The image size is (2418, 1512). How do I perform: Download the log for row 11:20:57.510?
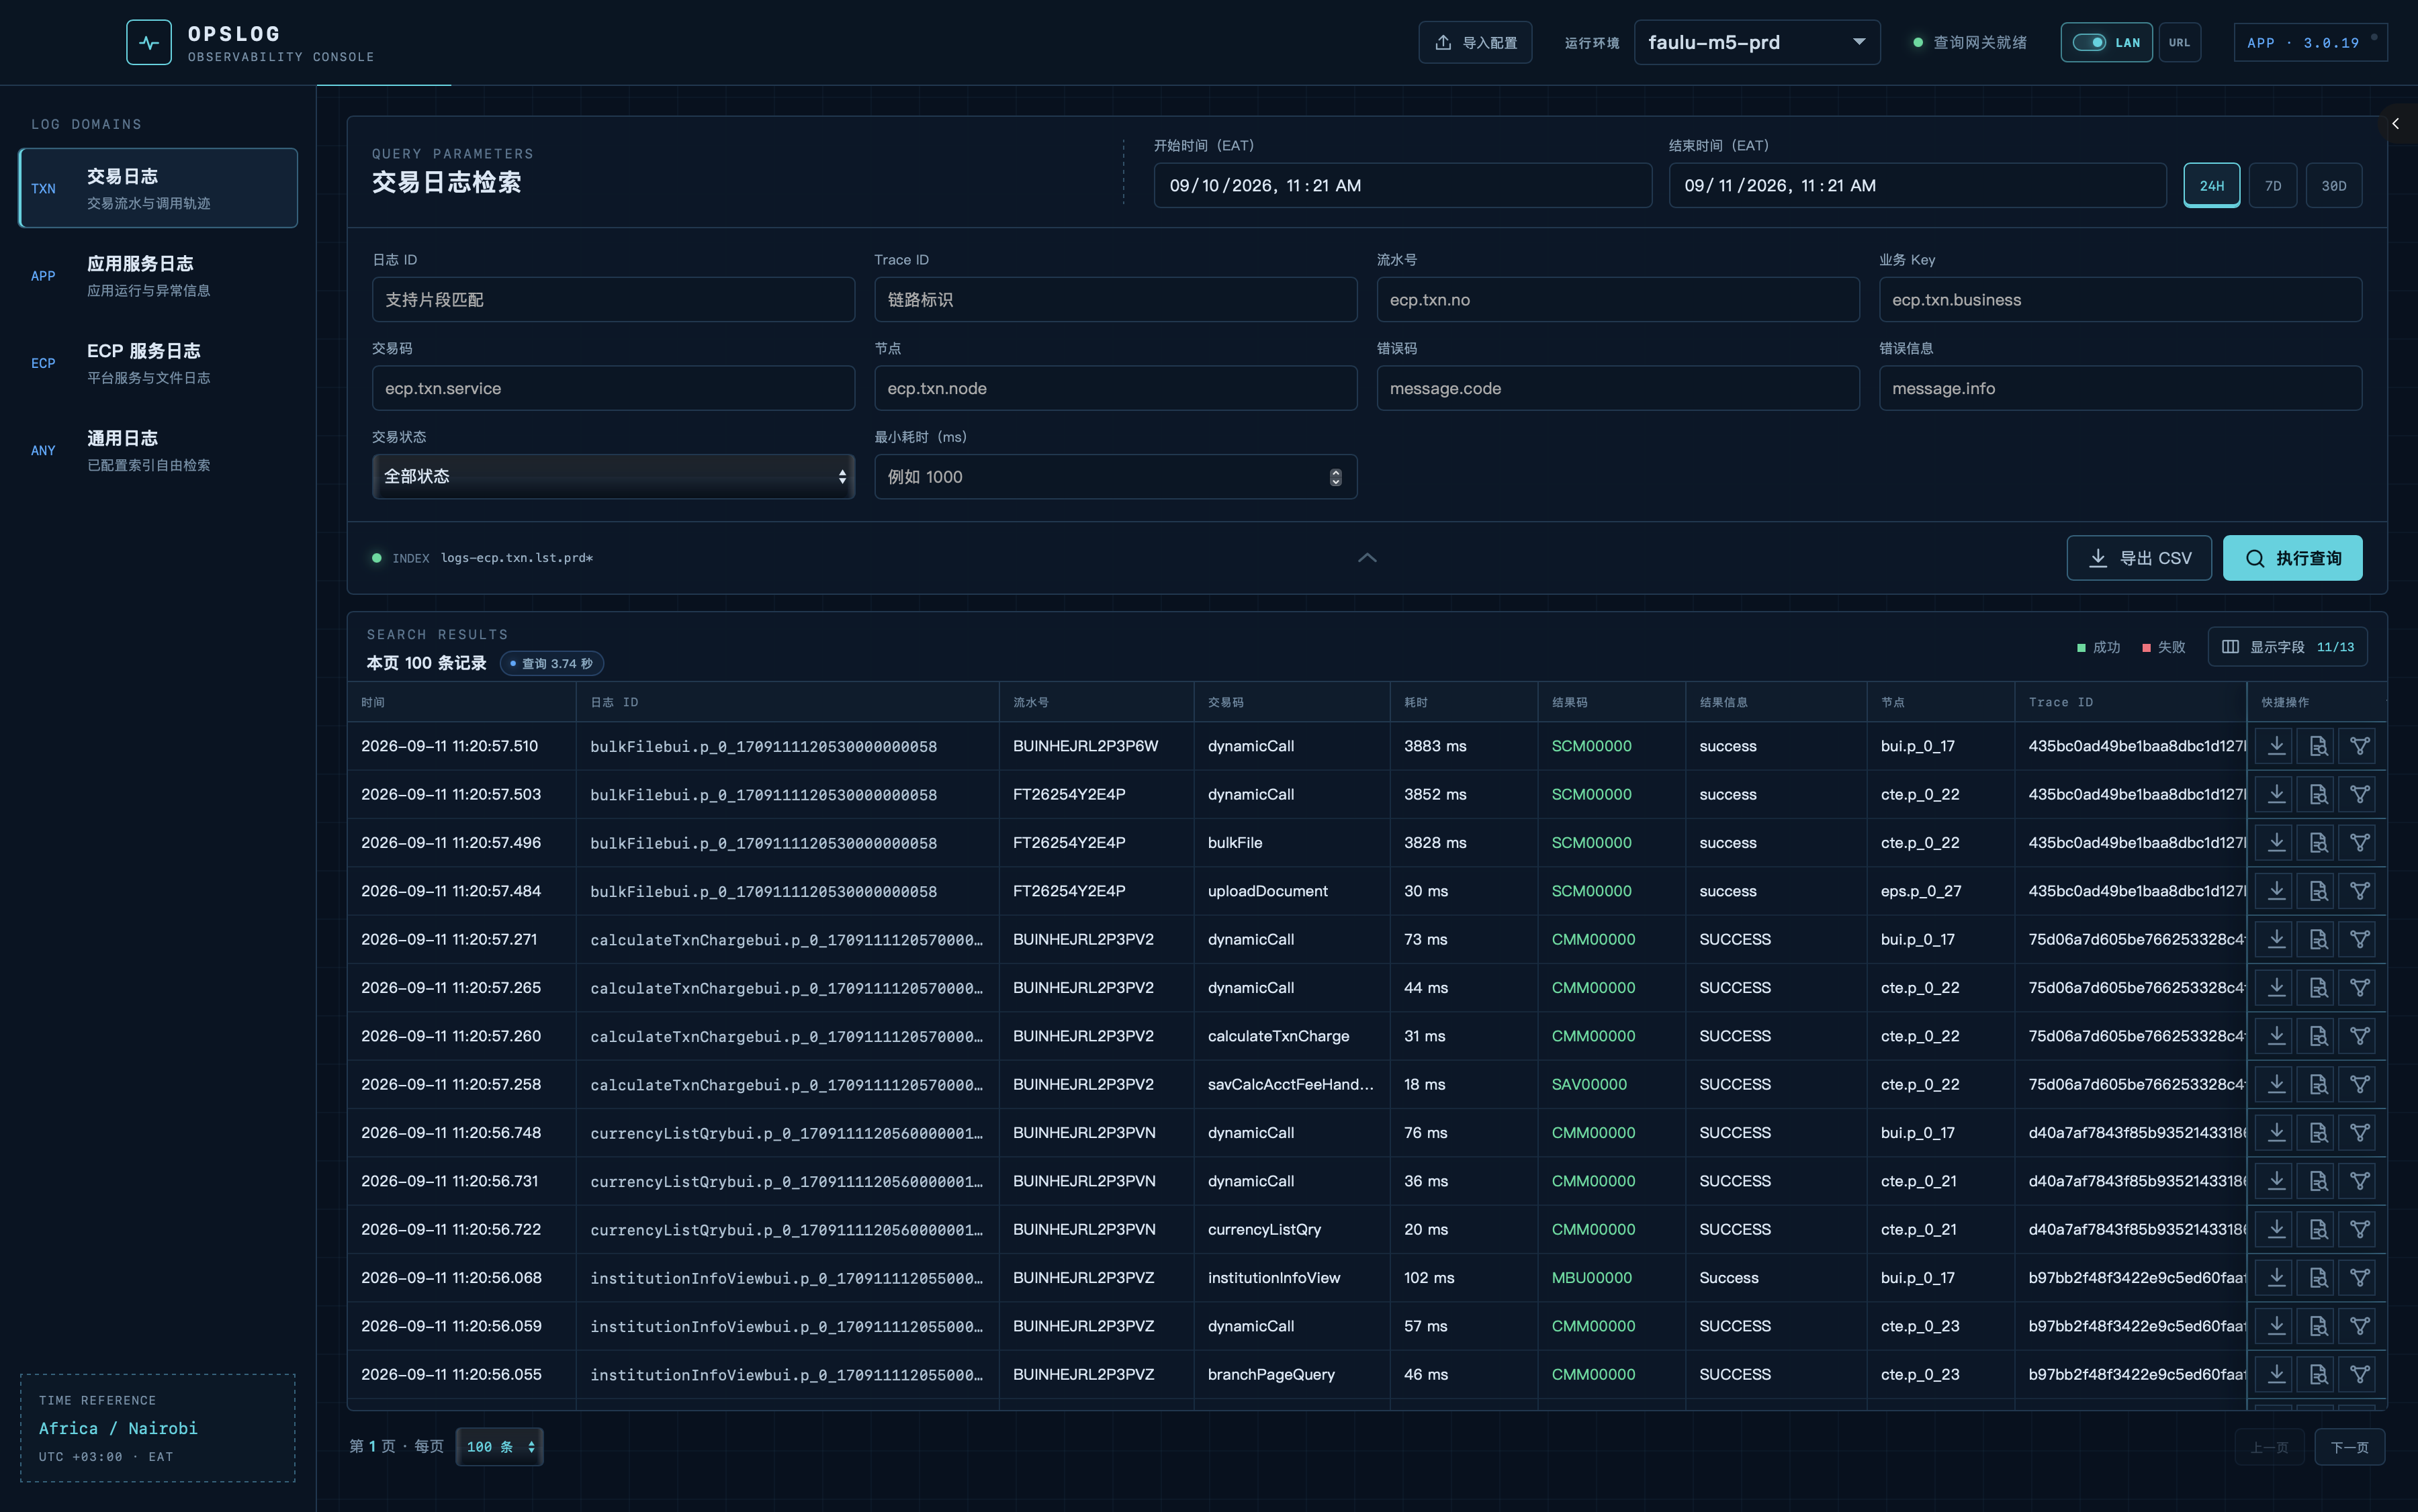pyautogui.click(x=2276, y=746)
